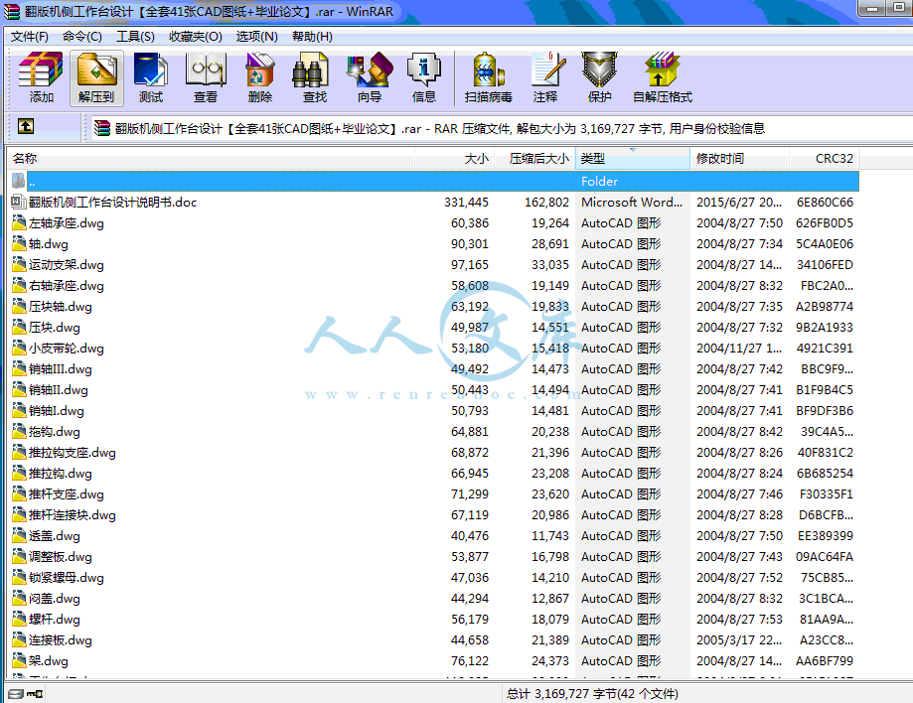Click the icon of 轴.dwg
The image size is (913, 703).
click(19, 244)
